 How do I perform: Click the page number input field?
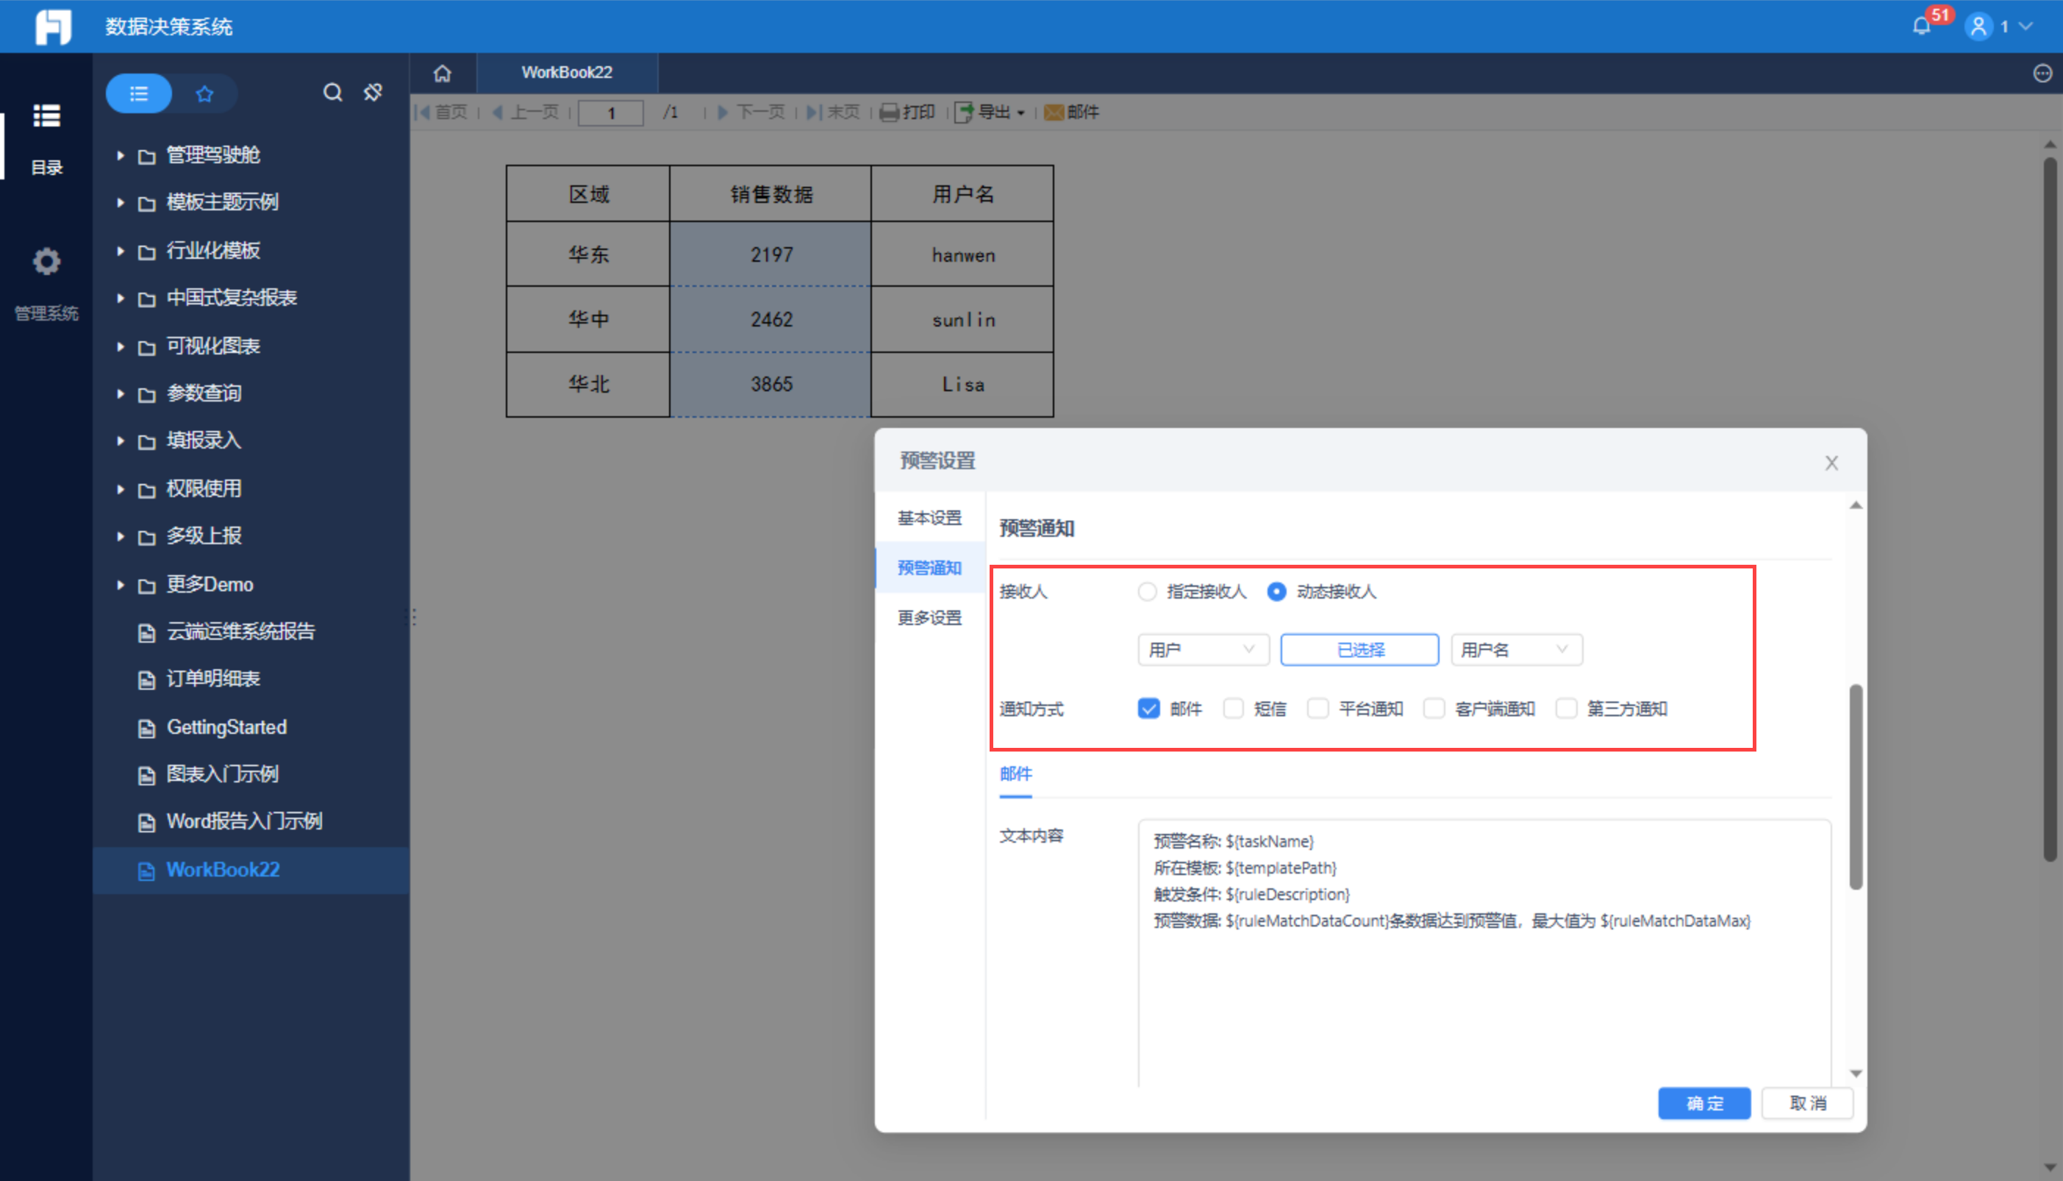(611, 113)
